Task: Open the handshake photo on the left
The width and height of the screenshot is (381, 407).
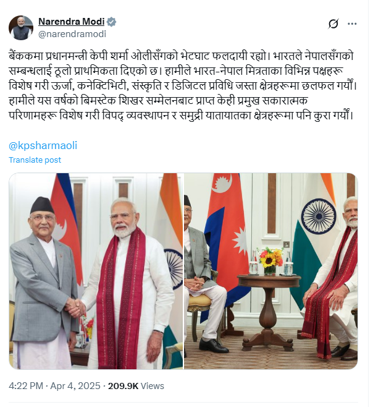Action: (x=96, y=271)
